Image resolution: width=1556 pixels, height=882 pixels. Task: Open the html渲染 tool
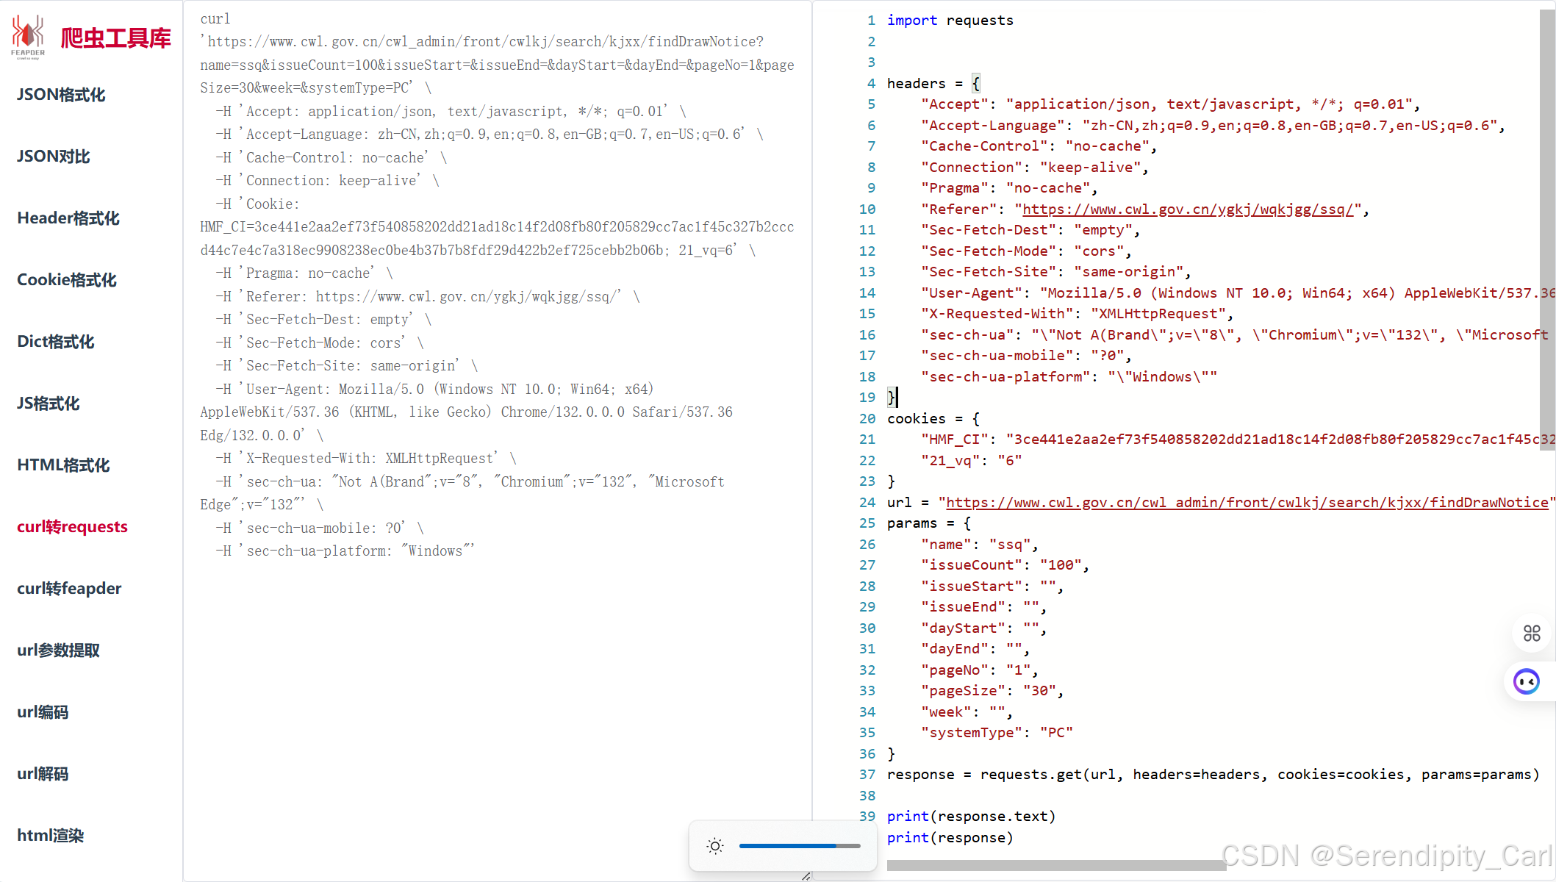(x=50, y=836)
